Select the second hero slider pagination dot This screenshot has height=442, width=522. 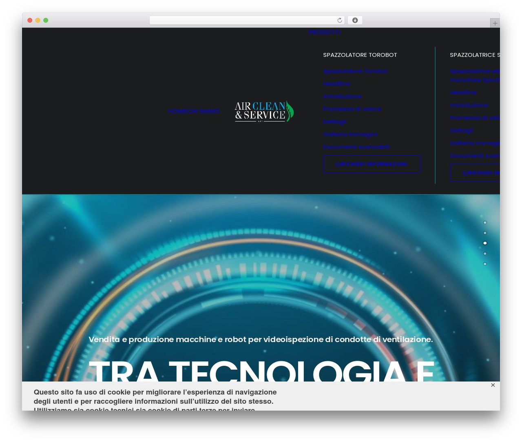pos(485,233)
